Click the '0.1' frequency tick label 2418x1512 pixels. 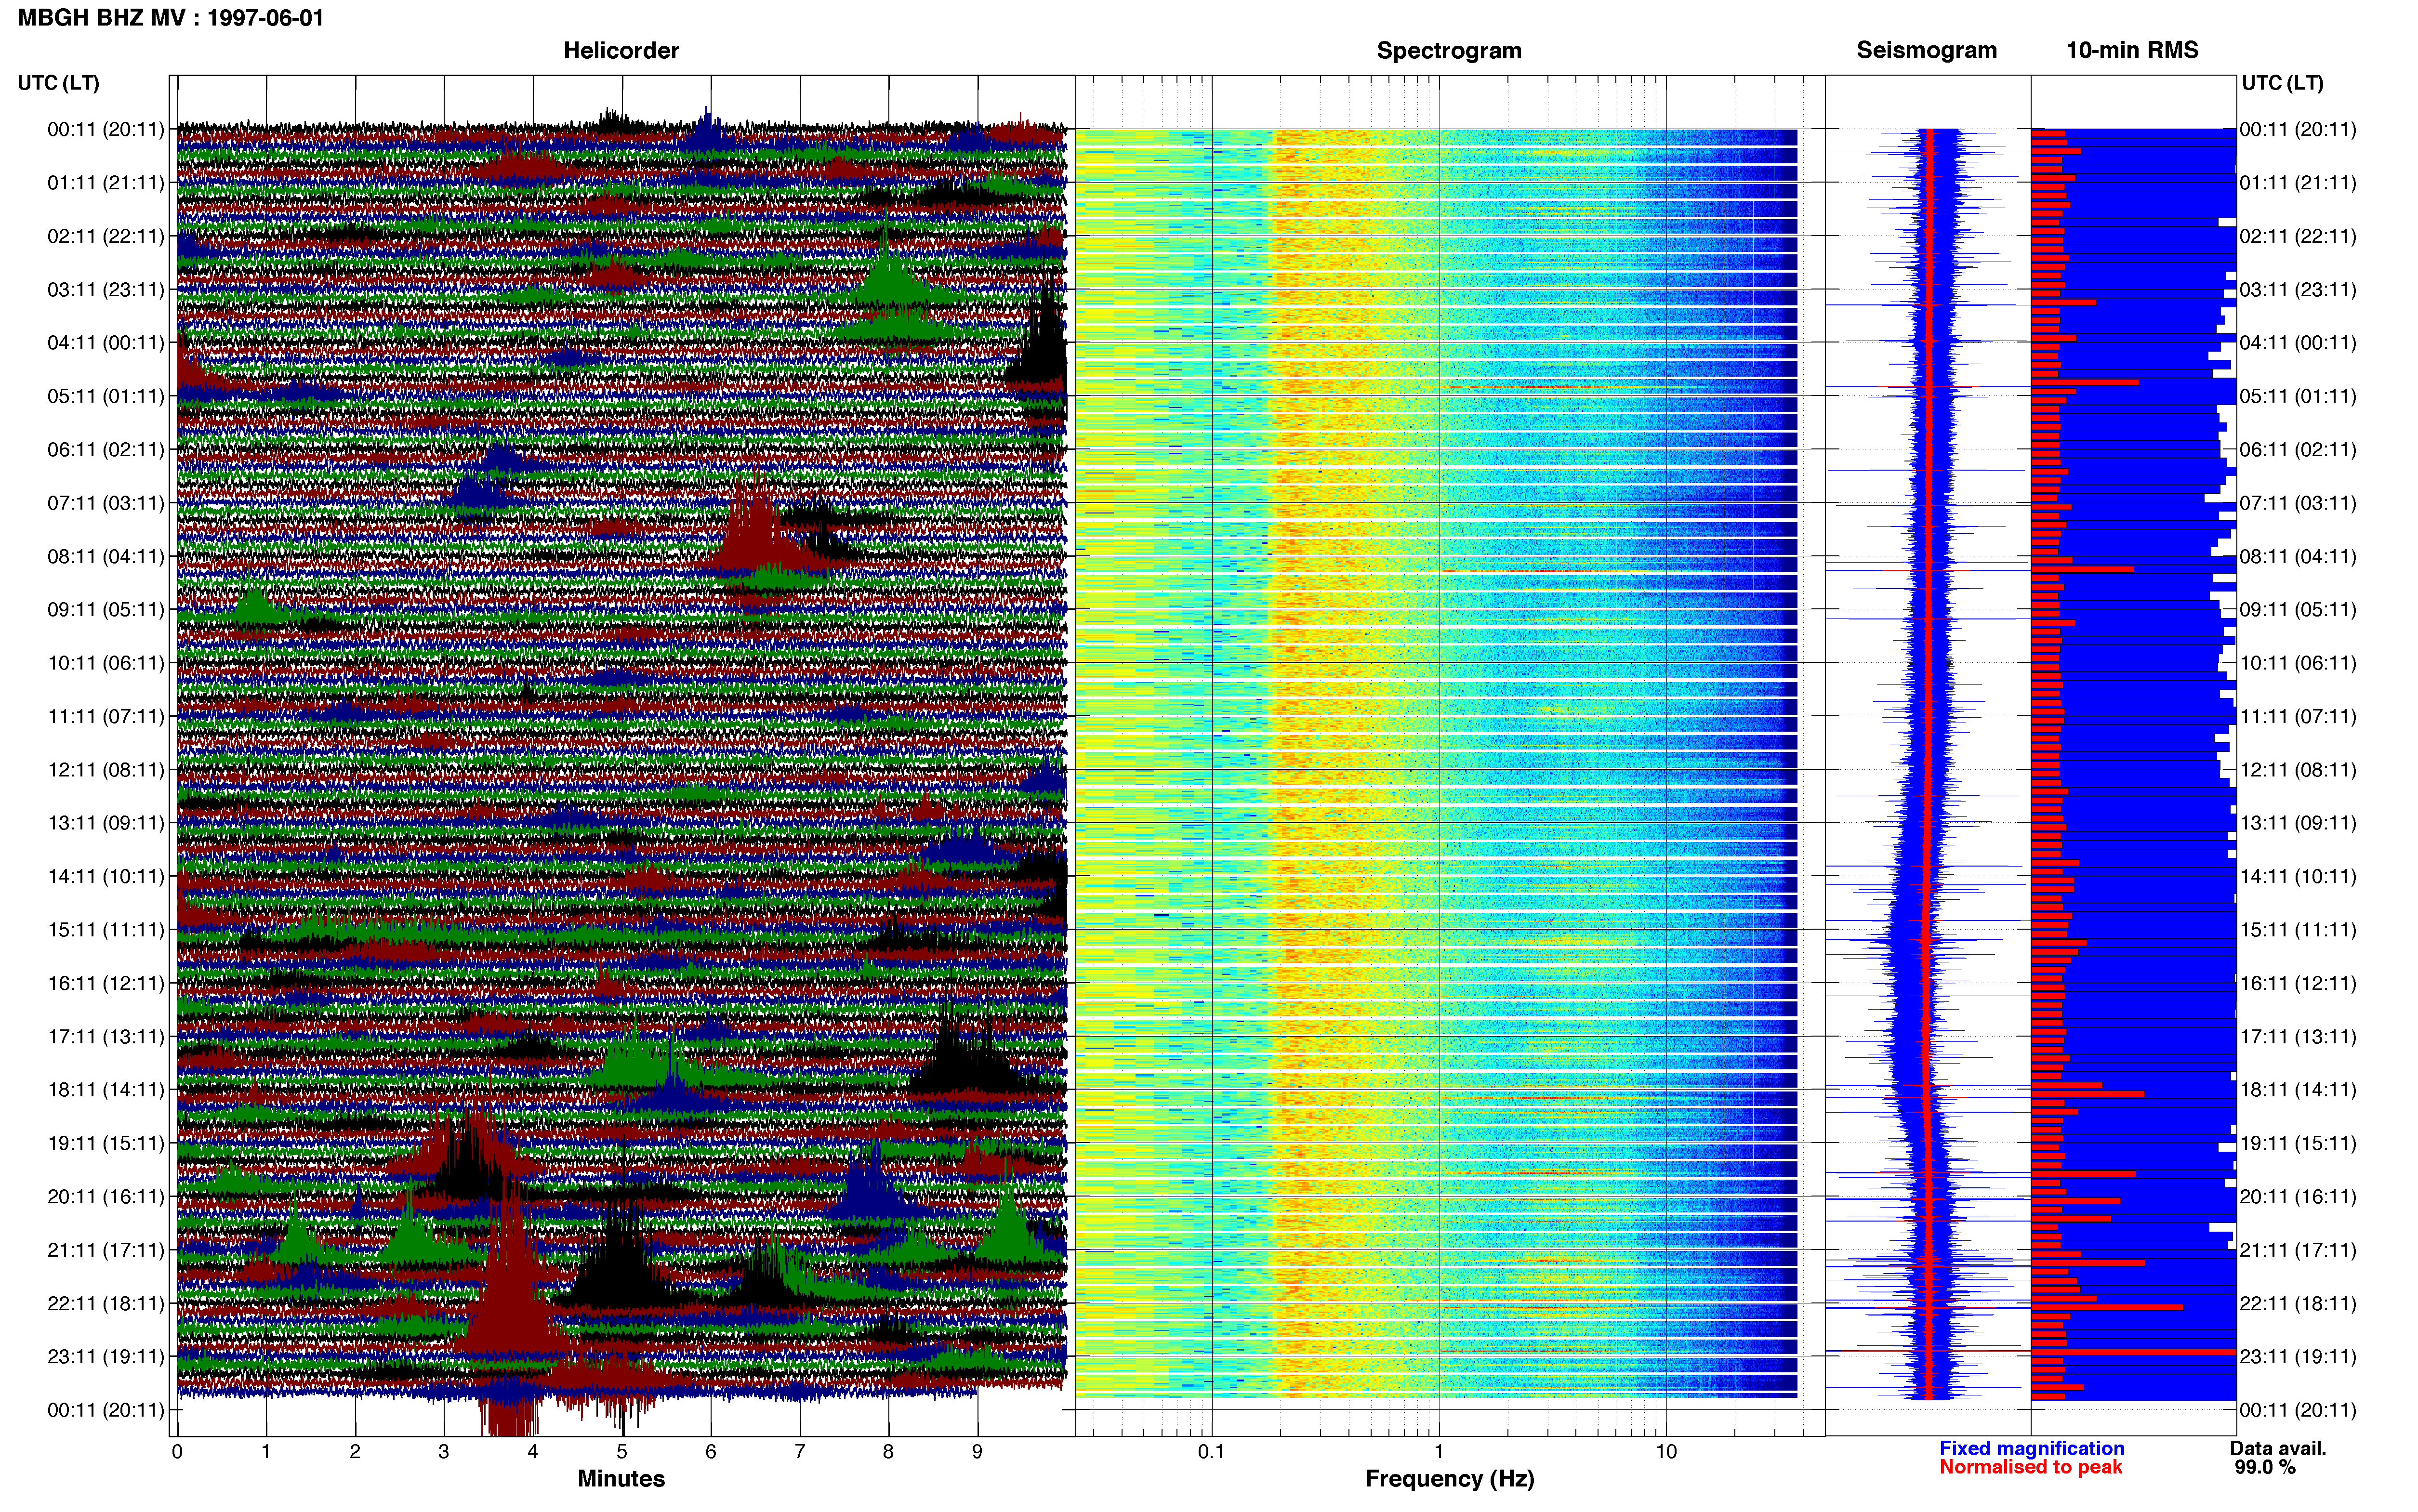click(x=1211, y=1451)
